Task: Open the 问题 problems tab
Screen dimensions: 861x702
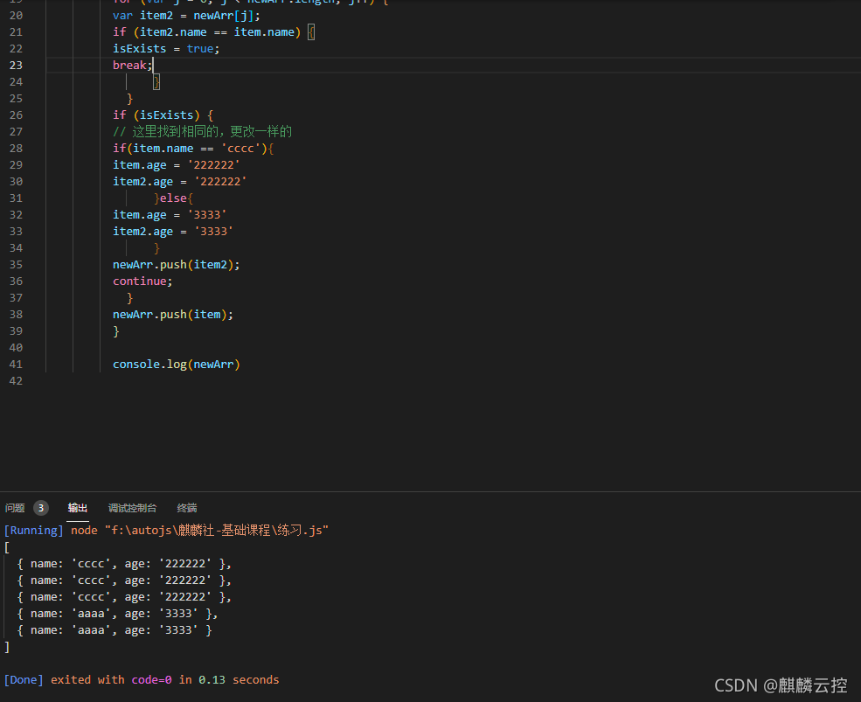Action: [x=15, y=508]
